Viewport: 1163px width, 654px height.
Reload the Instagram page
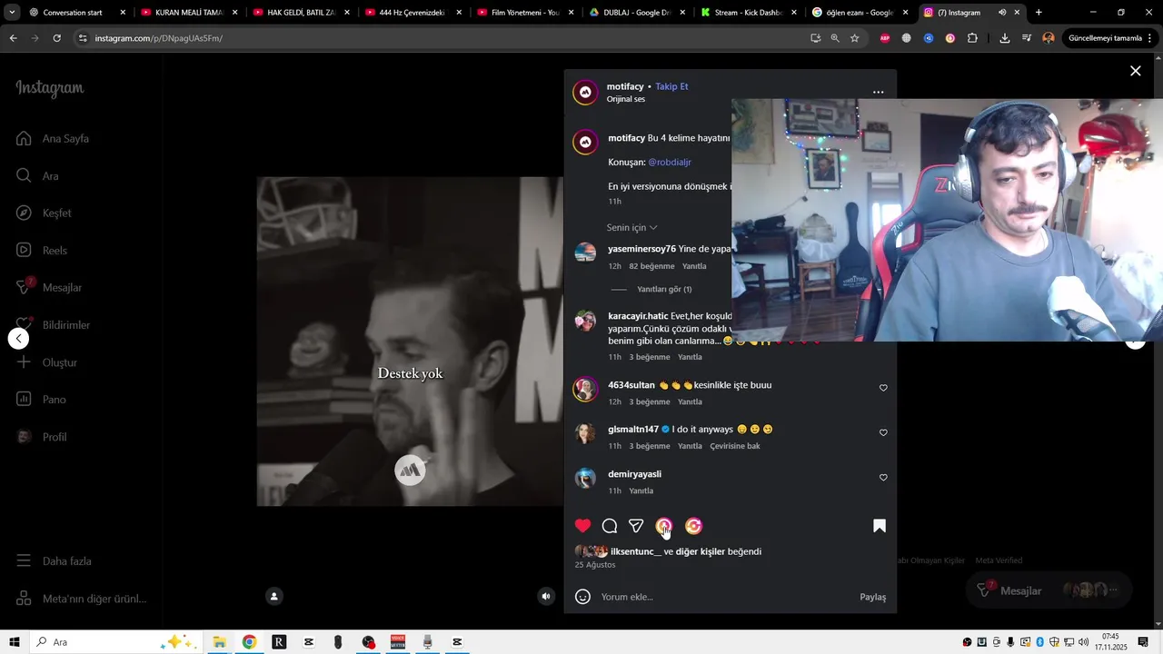56,38
